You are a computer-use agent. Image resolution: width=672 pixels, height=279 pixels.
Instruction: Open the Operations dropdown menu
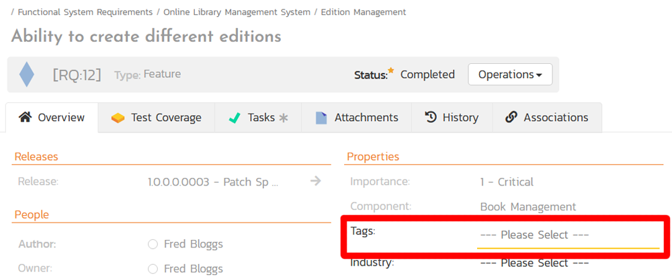click(509, 75)
